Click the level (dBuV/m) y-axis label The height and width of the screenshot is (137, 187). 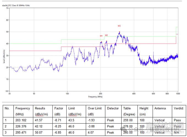click(x=4, y=56)
